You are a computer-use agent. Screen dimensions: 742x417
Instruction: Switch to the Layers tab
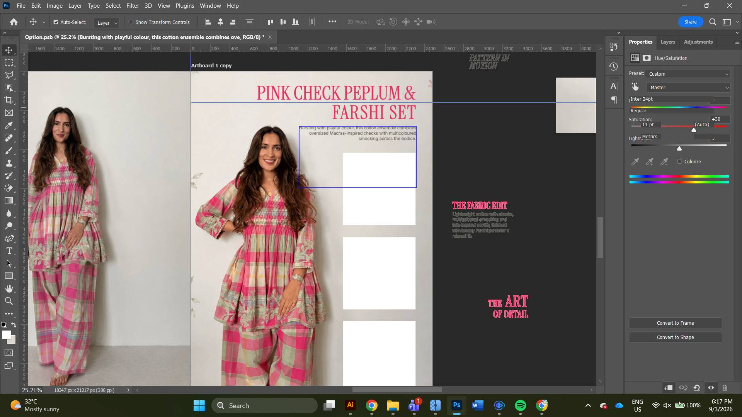coord(668,42)
